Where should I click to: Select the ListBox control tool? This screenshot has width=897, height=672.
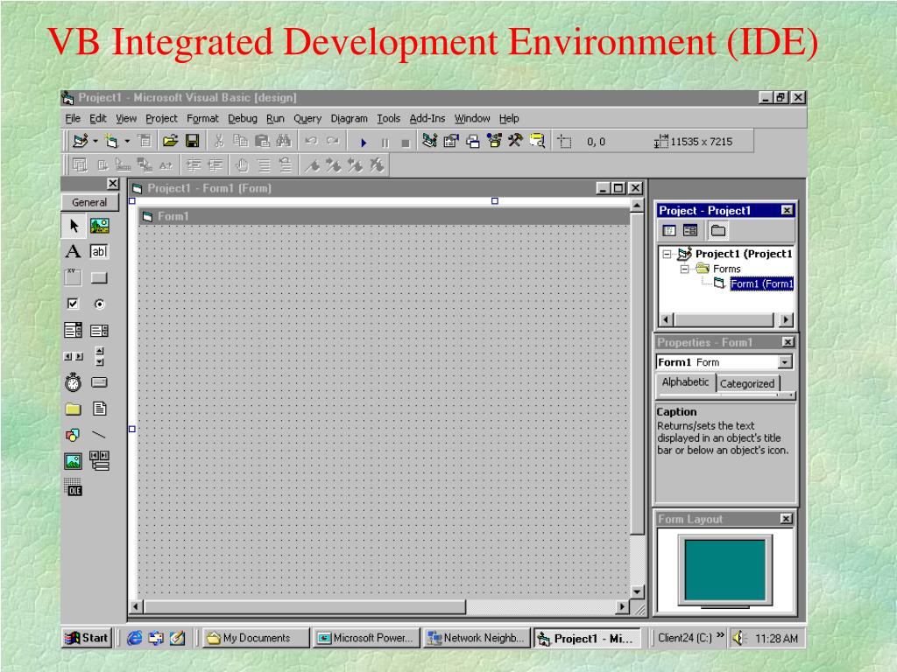coord(100,330)
